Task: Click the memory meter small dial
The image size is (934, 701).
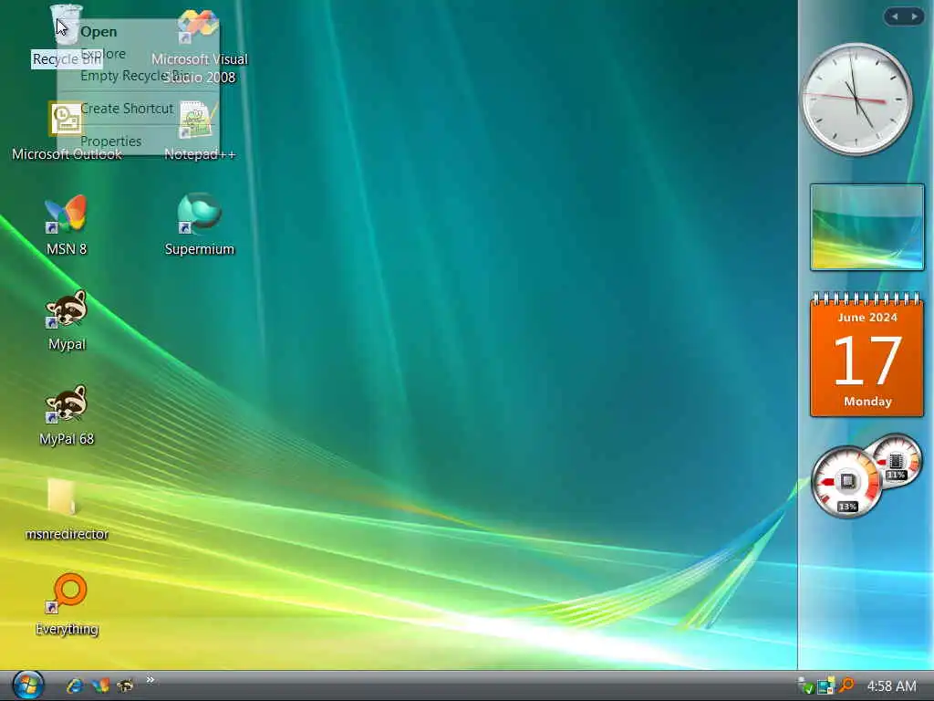Action: pyautogui.click(x=898, y=461)
